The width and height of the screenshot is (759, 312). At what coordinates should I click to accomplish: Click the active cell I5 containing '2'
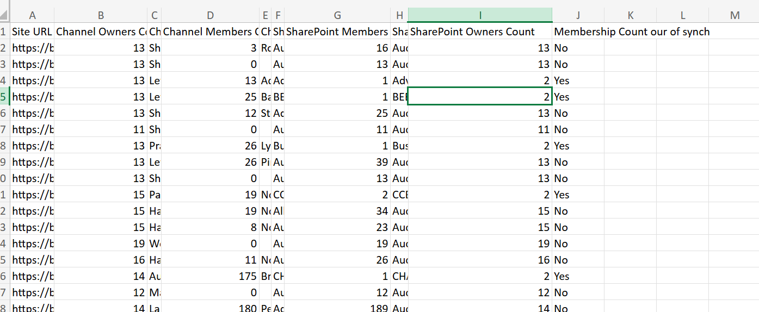tap(480, 97)
